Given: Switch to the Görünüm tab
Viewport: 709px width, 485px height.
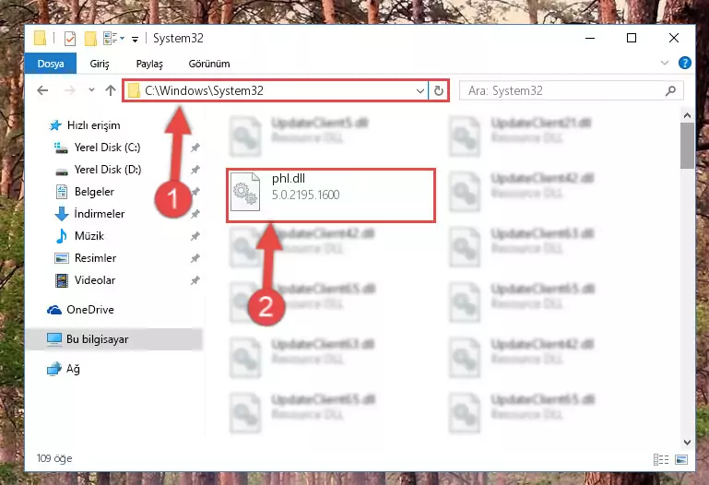Looking at the screenshot, I should click(x=209, y=64).
